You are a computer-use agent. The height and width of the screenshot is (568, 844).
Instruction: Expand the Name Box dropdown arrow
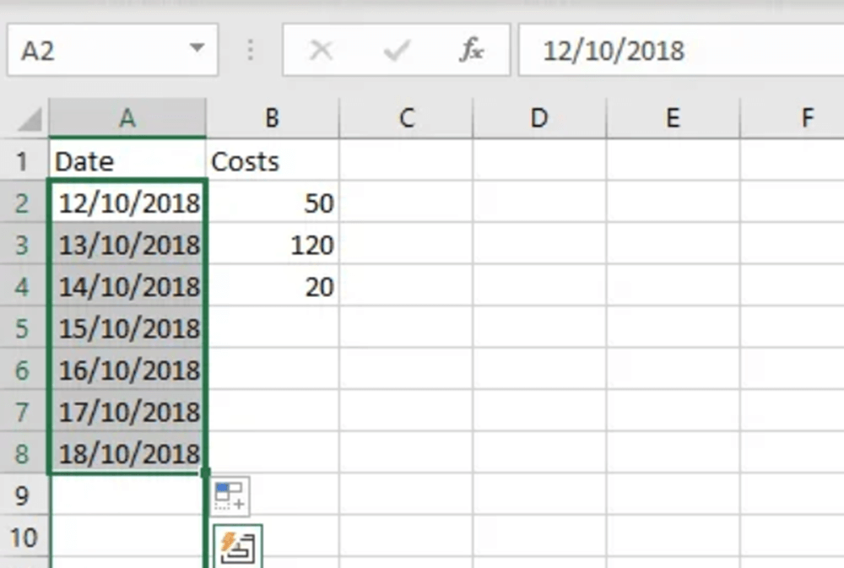[x=197, y=49]
